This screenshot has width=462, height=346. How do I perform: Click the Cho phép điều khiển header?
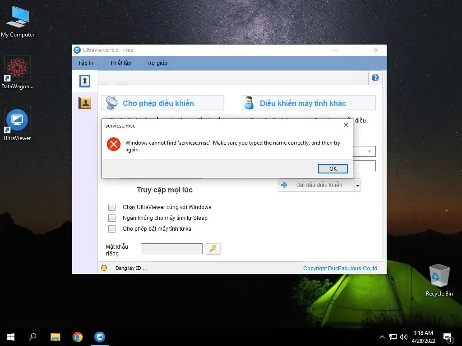pos(162,103)
